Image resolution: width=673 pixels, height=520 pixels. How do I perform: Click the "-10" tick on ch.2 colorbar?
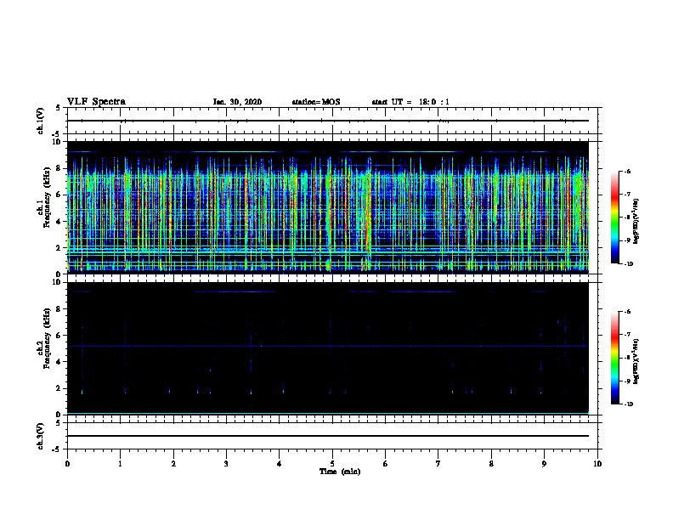(x=628, y=404)
